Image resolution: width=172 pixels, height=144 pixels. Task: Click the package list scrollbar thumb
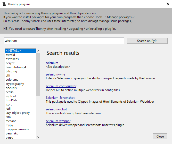pos(38,74)
